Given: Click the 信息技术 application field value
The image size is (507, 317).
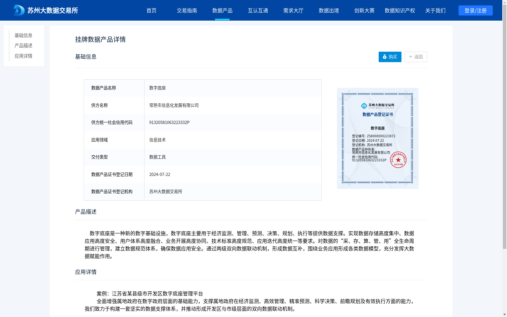Looking at the screenshot, I should click(157, 140).
